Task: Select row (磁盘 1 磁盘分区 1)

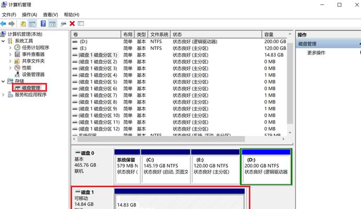Action: (x=179, y=55)
